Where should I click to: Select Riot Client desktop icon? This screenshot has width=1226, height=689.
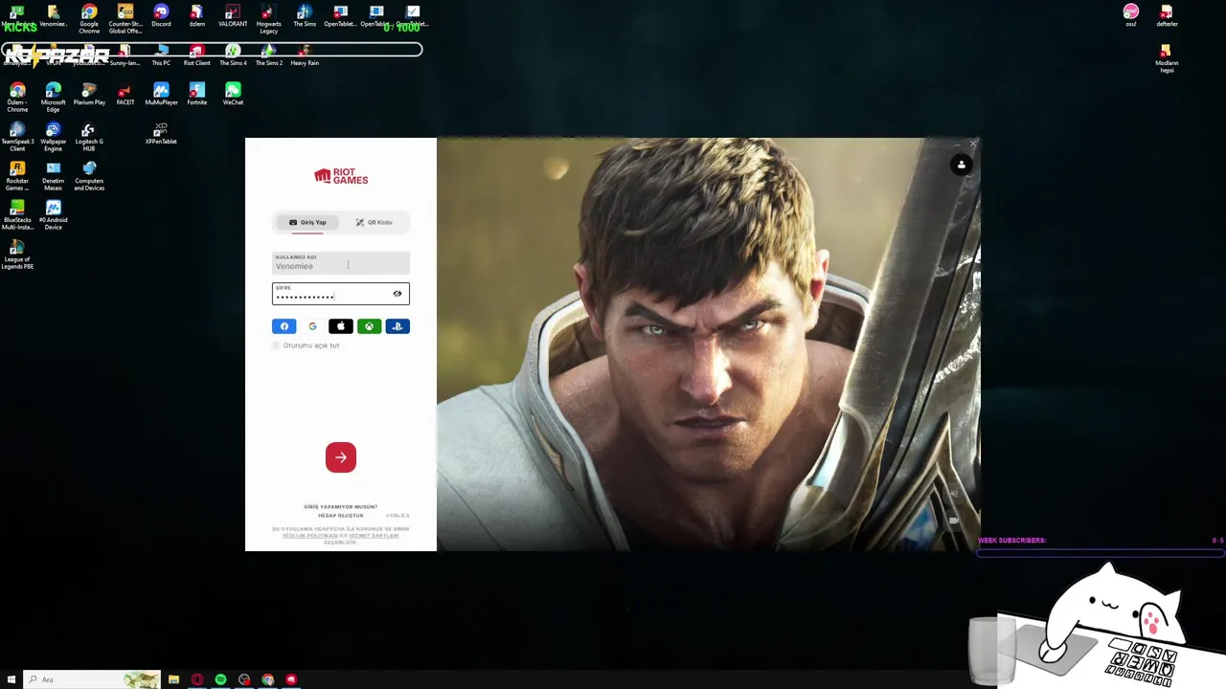197,56
